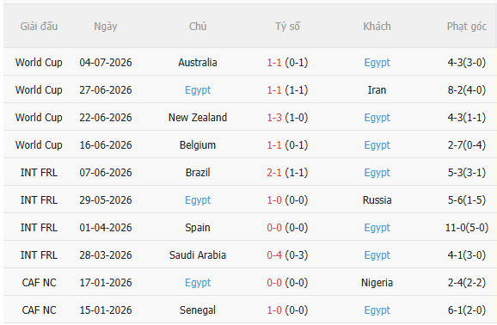This screenshot has width=497, height=325.
Task: Select the Giải đấu column header
Action: 39,27
